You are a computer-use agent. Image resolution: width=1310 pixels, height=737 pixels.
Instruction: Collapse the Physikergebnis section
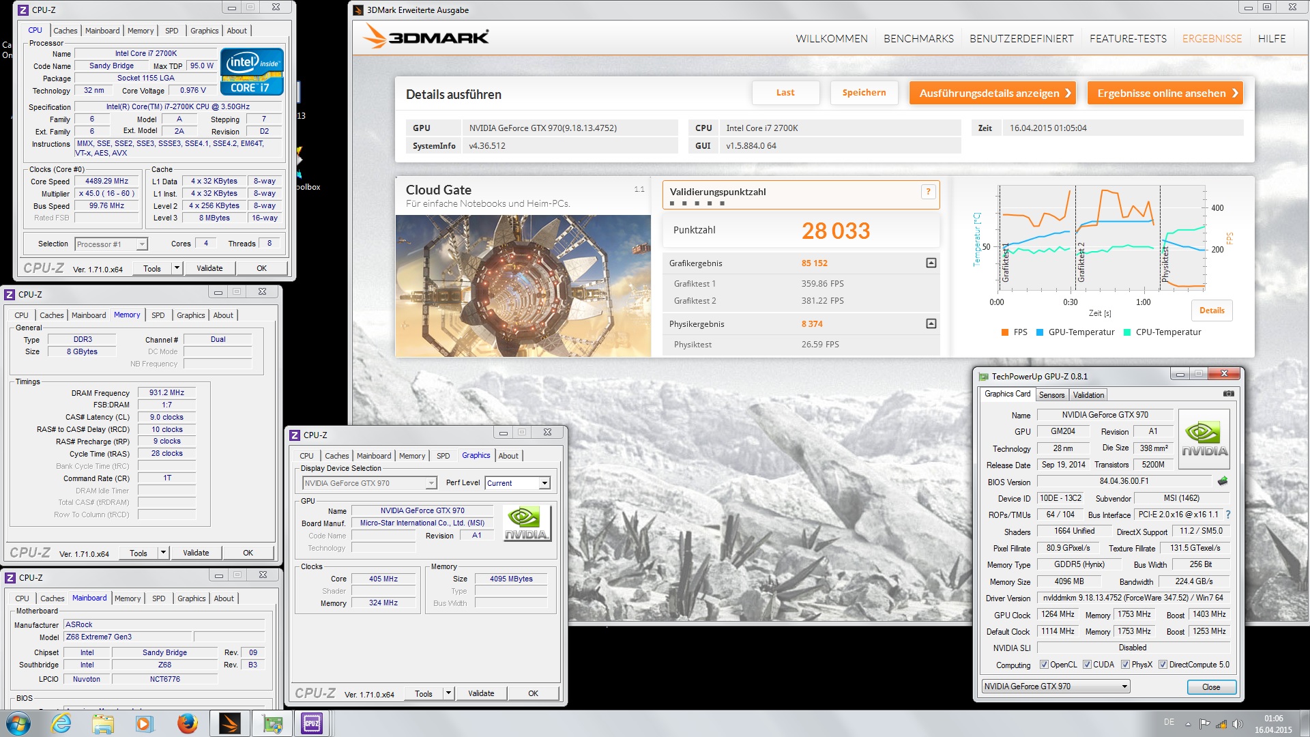pyautogui.click(x=931, y=323)
